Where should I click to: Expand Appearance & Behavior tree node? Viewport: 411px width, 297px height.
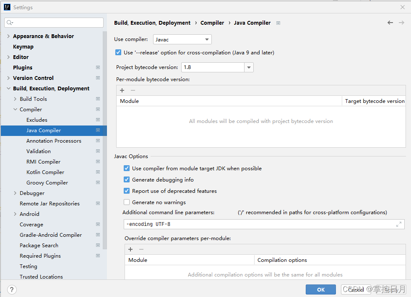click(8, 36)
